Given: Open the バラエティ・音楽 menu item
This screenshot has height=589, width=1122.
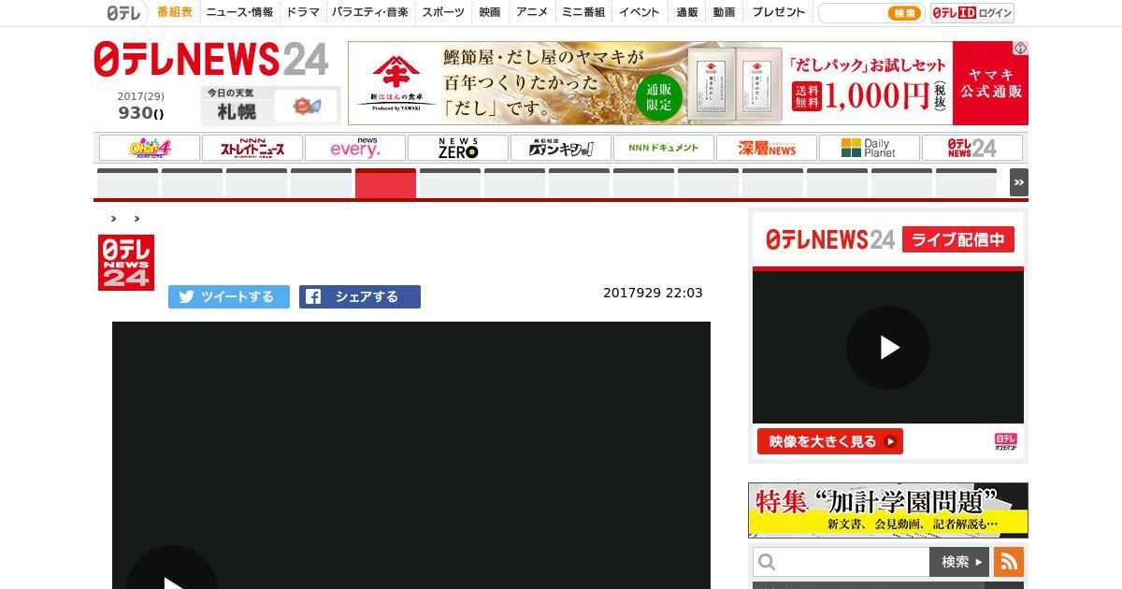Looking at the screenshot, I should click(370, 13).
